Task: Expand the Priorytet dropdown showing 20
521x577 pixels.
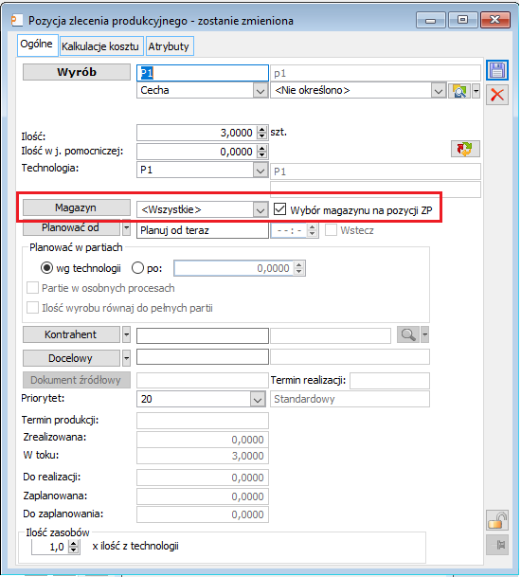Action: [x=258, y=399]
